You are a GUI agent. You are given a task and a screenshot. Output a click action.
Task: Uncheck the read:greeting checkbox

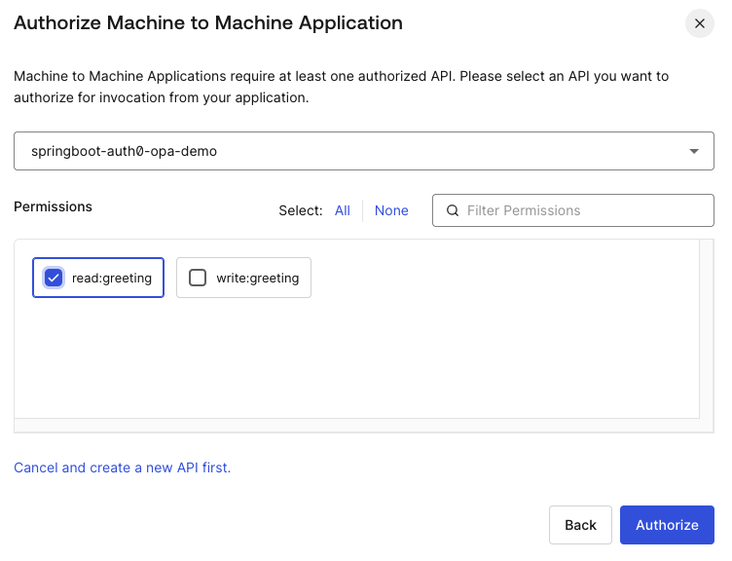[54, 278]
